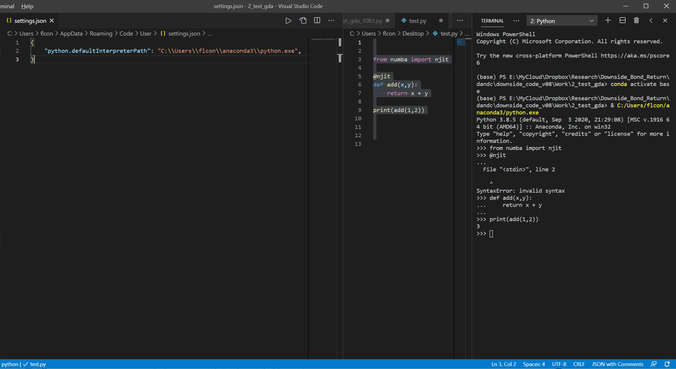The width and height of the screenshot is (676, 369).
Task: Change language mode 'JSON with Comments'
Action: pyautogui.click(x=618, y=364)
